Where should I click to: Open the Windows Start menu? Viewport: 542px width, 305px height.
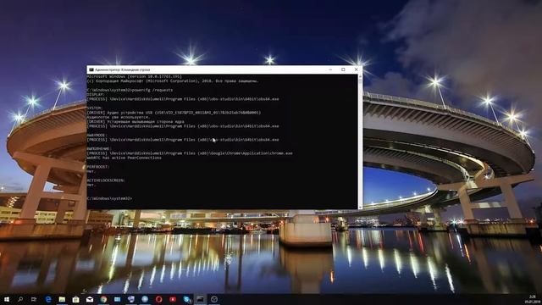pyautogui.click(x=6, y=299)
